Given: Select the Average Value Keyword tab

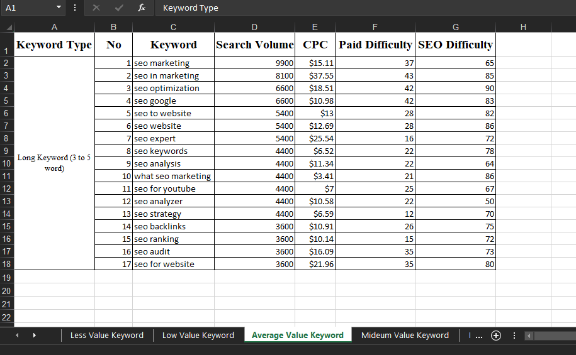Looking at the screenshot, I should [x=297, y=336].
